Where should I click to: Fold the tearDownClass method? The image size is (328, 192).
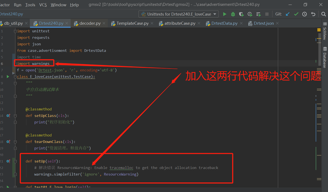[x=15, y=141]
